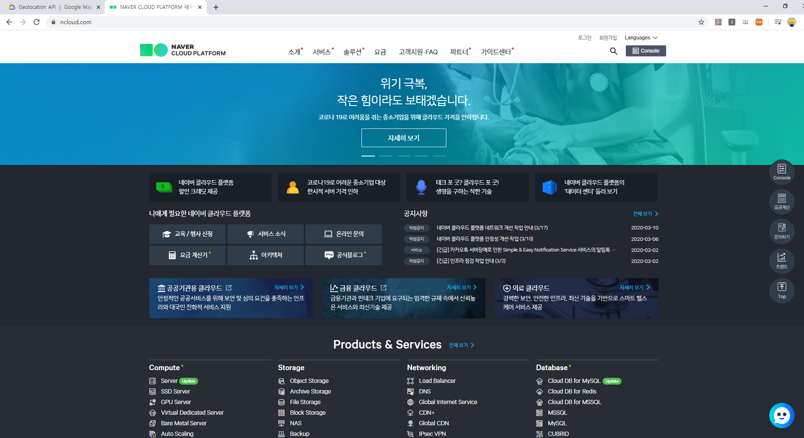
Task: Click the 온라인 문의 button
Action: pos(344,234)
